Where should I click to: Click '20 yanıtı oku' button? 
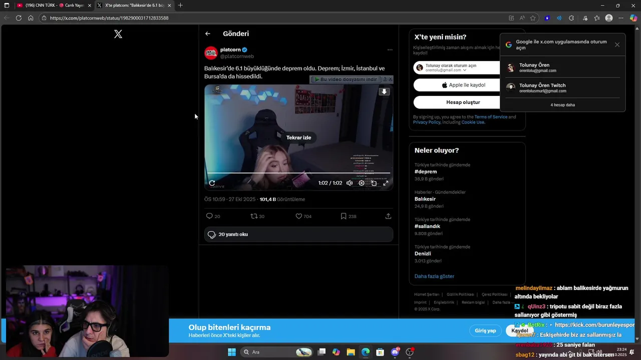click(x=298, y=234)
